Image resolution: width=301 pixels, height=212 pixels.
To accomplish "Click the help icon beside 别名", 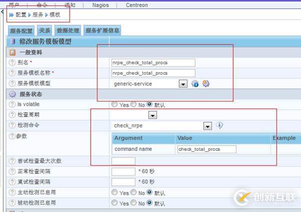I will tap(12, 62).
